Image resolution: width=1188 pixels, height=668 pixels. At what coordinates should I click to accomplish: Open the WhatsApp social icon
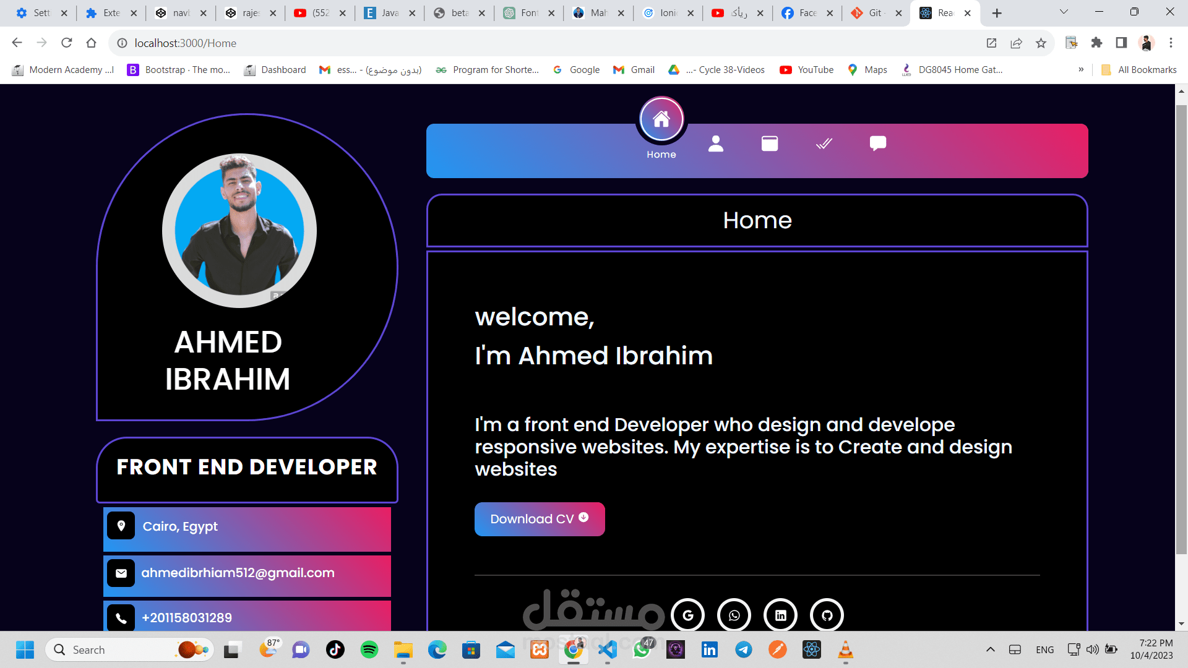tap(734, 615)
